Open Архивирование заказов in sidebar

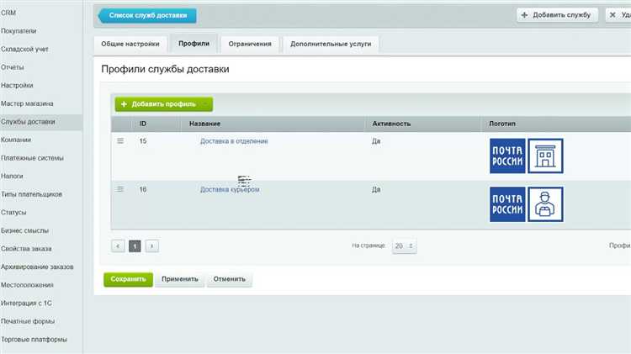click(37, 267)
